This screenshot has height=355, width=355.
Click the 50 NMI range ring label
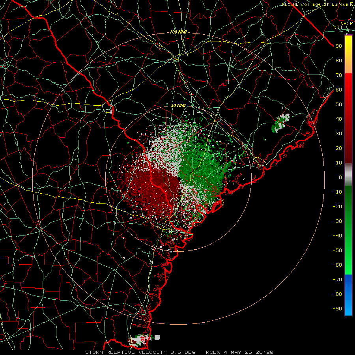178,105
